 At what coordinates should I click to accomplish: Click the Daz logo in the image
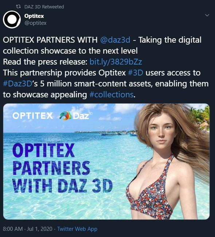coord(76,116)
